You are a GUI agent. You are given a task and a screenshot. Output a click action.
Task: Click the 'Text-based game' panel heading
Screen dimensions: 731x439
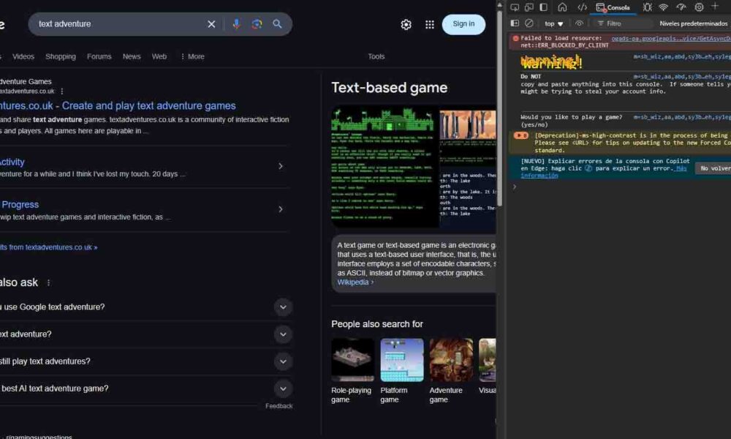tap(390, 88)
